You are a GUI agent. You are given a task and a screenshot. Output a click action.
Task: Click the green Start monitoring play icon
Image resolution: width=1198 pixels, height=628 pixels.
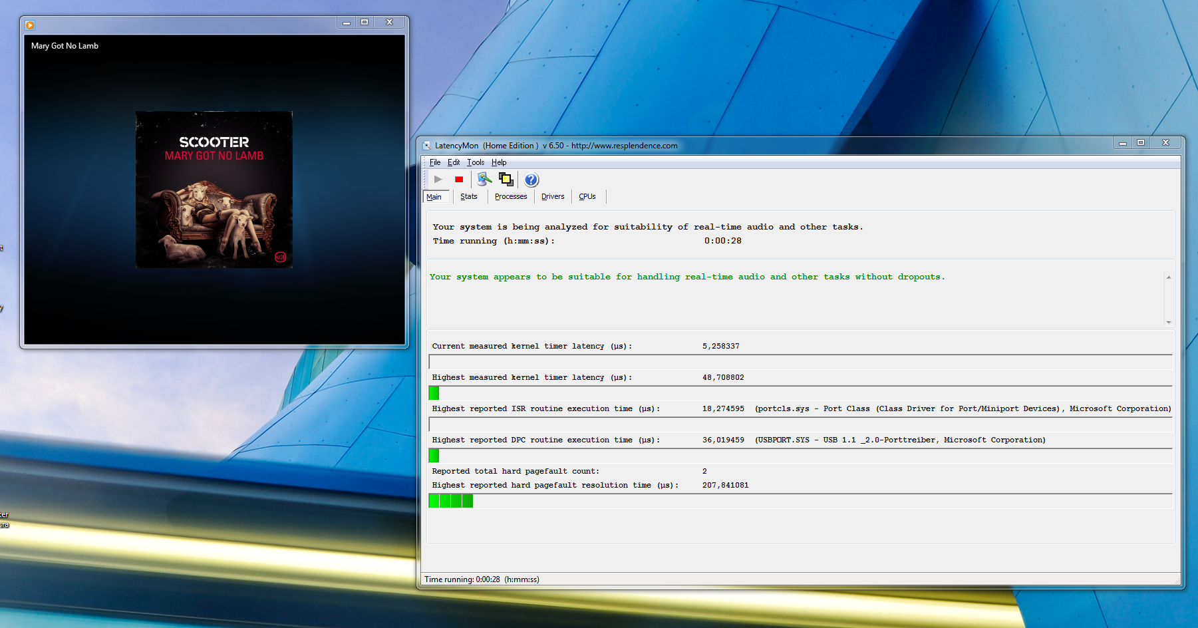pos(438,180)
